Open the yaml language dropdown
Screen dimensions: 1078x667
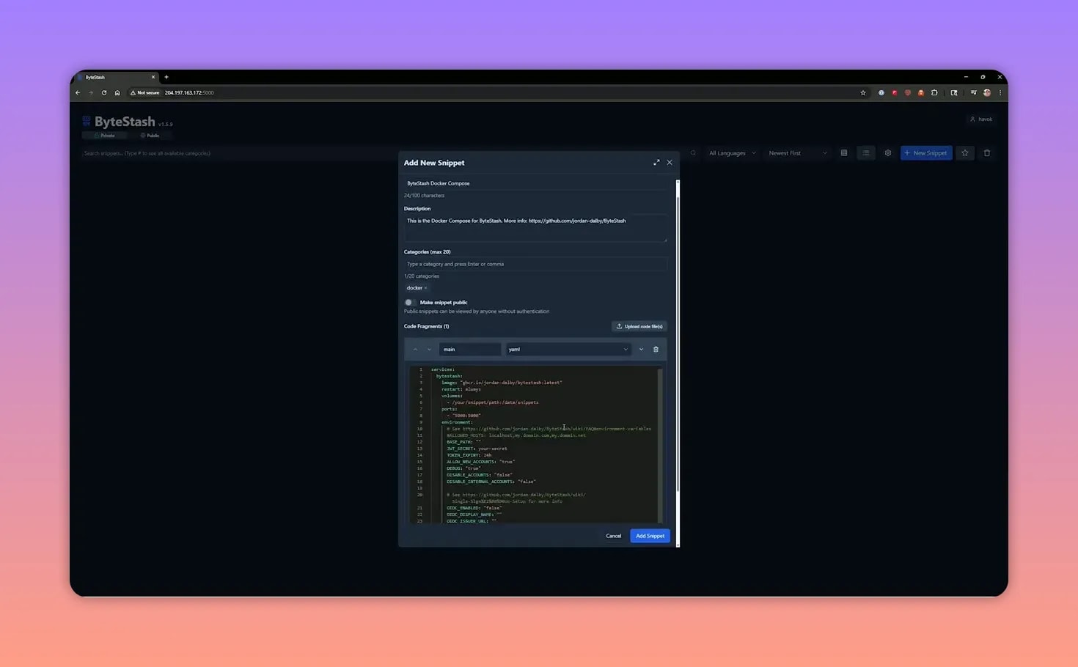point(568,350)
